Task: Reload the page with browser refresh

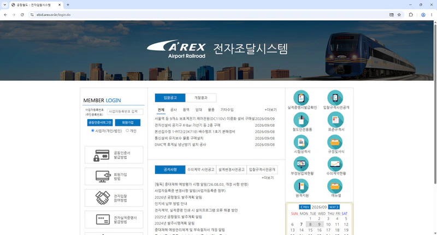Action: (22, 15)
